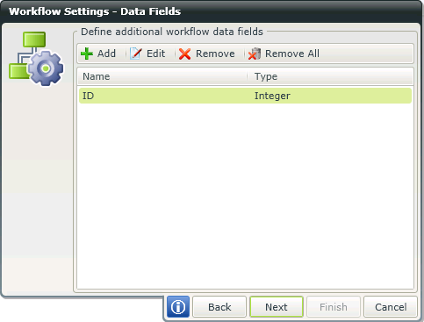Click the Remove All trash icon
Screen dimensions: 424x322
(255, 54)
